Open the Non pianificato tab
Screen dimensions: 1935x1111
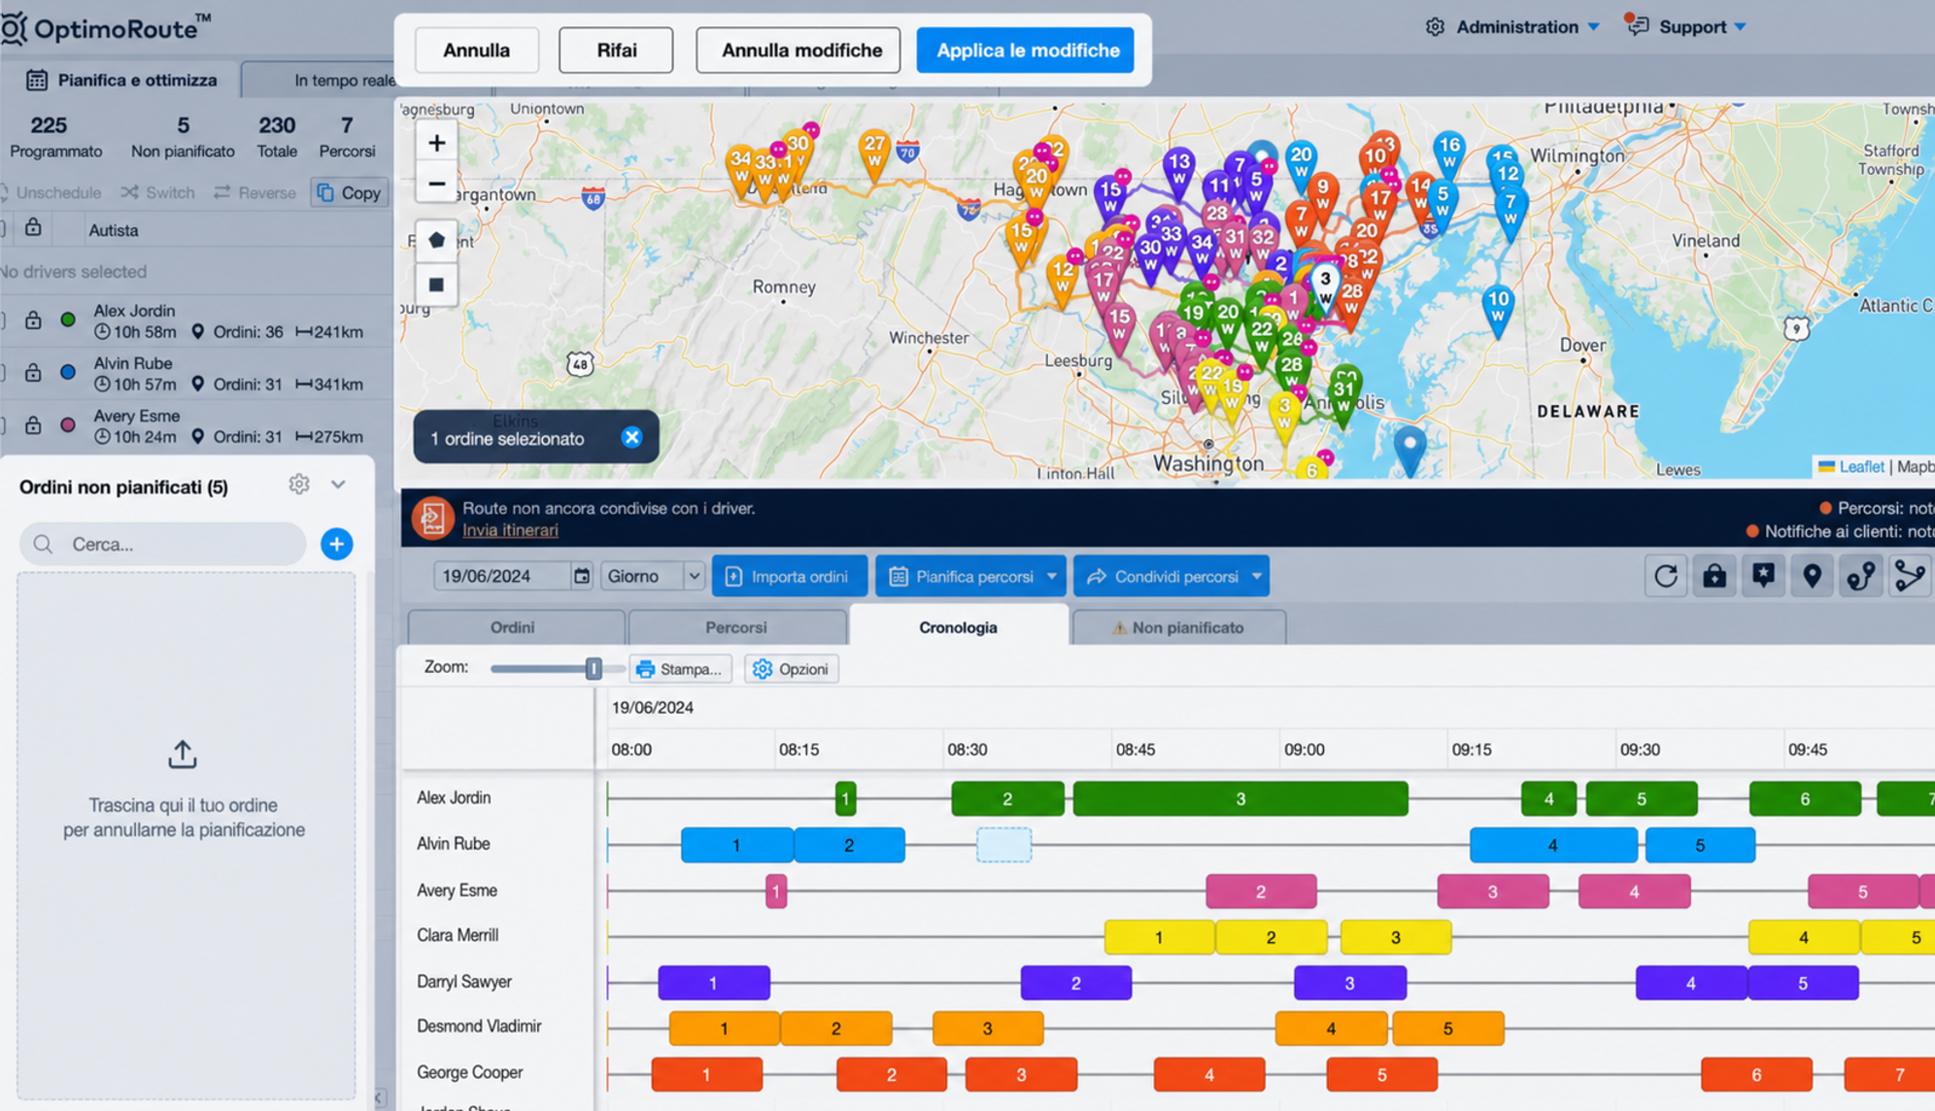(1178, 627)
